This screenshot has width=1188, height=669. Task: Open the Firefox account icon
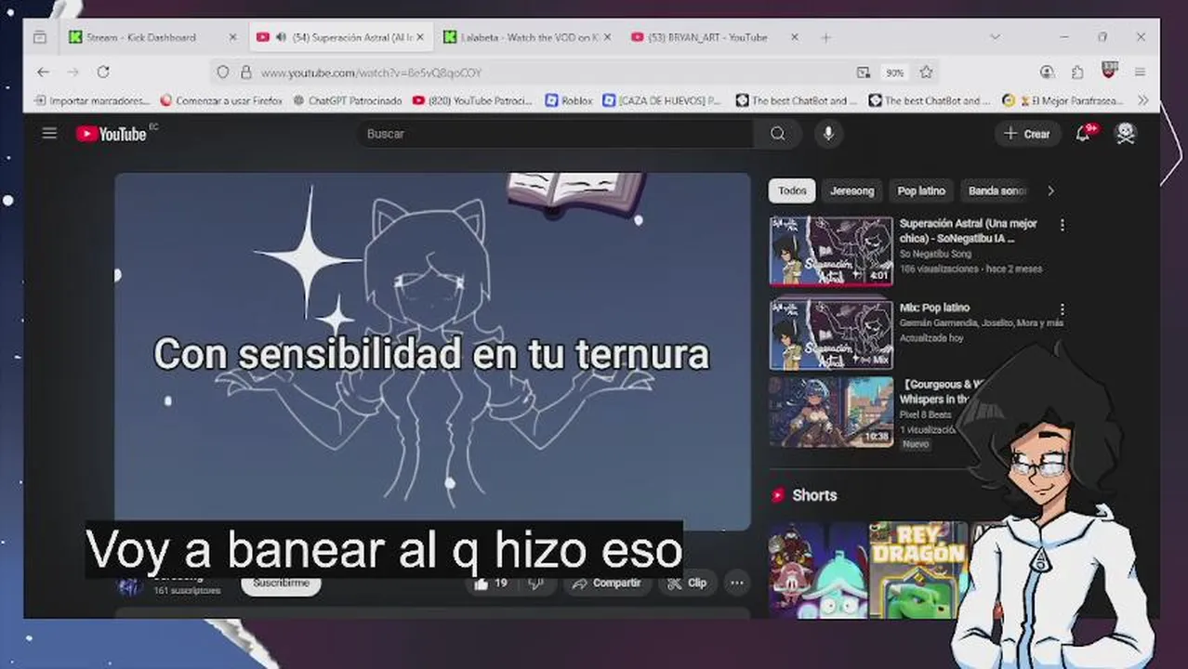click(x=1048, y=72)
